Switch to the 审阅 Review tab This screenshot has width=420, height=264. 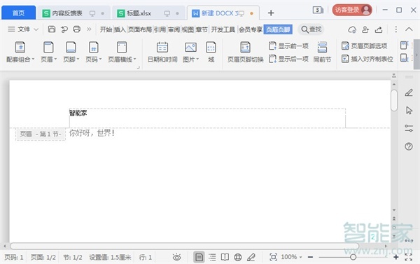point(174,29)
